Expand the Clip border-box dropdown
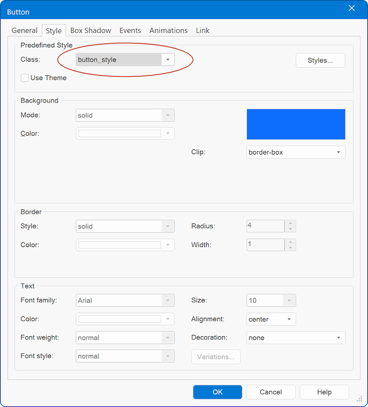 click(x=296, y=152)
